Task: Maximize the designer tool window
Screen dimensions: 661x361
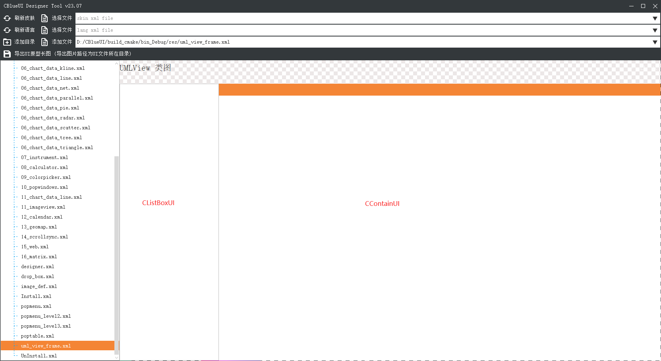Action: (643, 6)
